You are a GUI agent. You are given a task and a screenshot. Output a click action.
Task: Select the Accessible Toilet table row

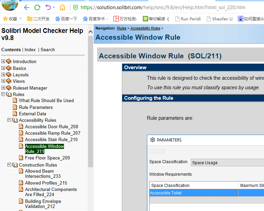pos(207,193)
